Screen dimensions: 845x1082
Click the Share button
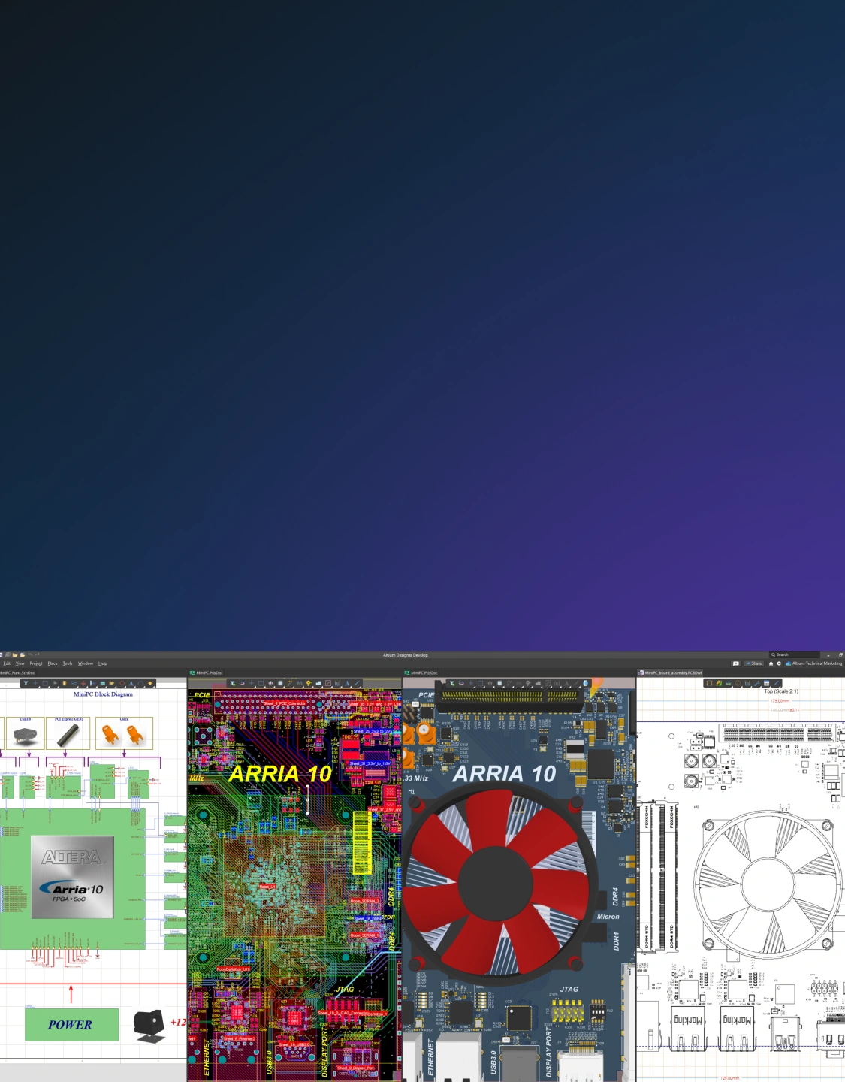click(x=754, y=663)
